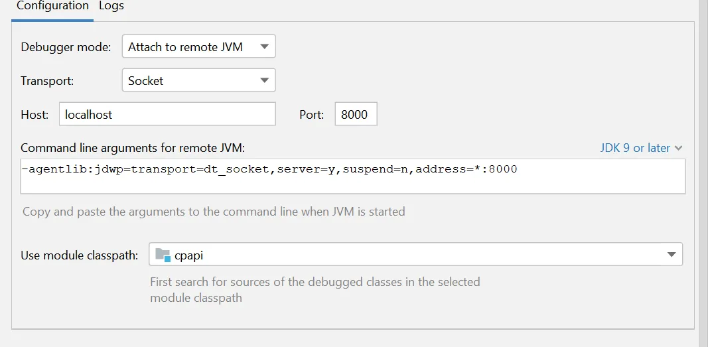Click the cpapi module folder icon
This screenshot has width=708, height=347.
pyautogui.click(x=163, y=255)
